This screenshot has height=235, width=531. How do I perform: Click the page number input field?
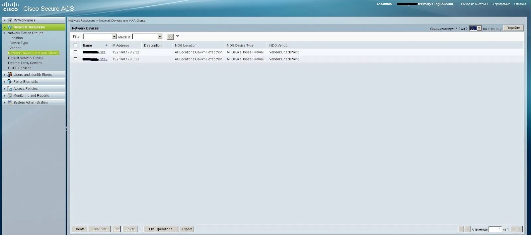[495, 229]
